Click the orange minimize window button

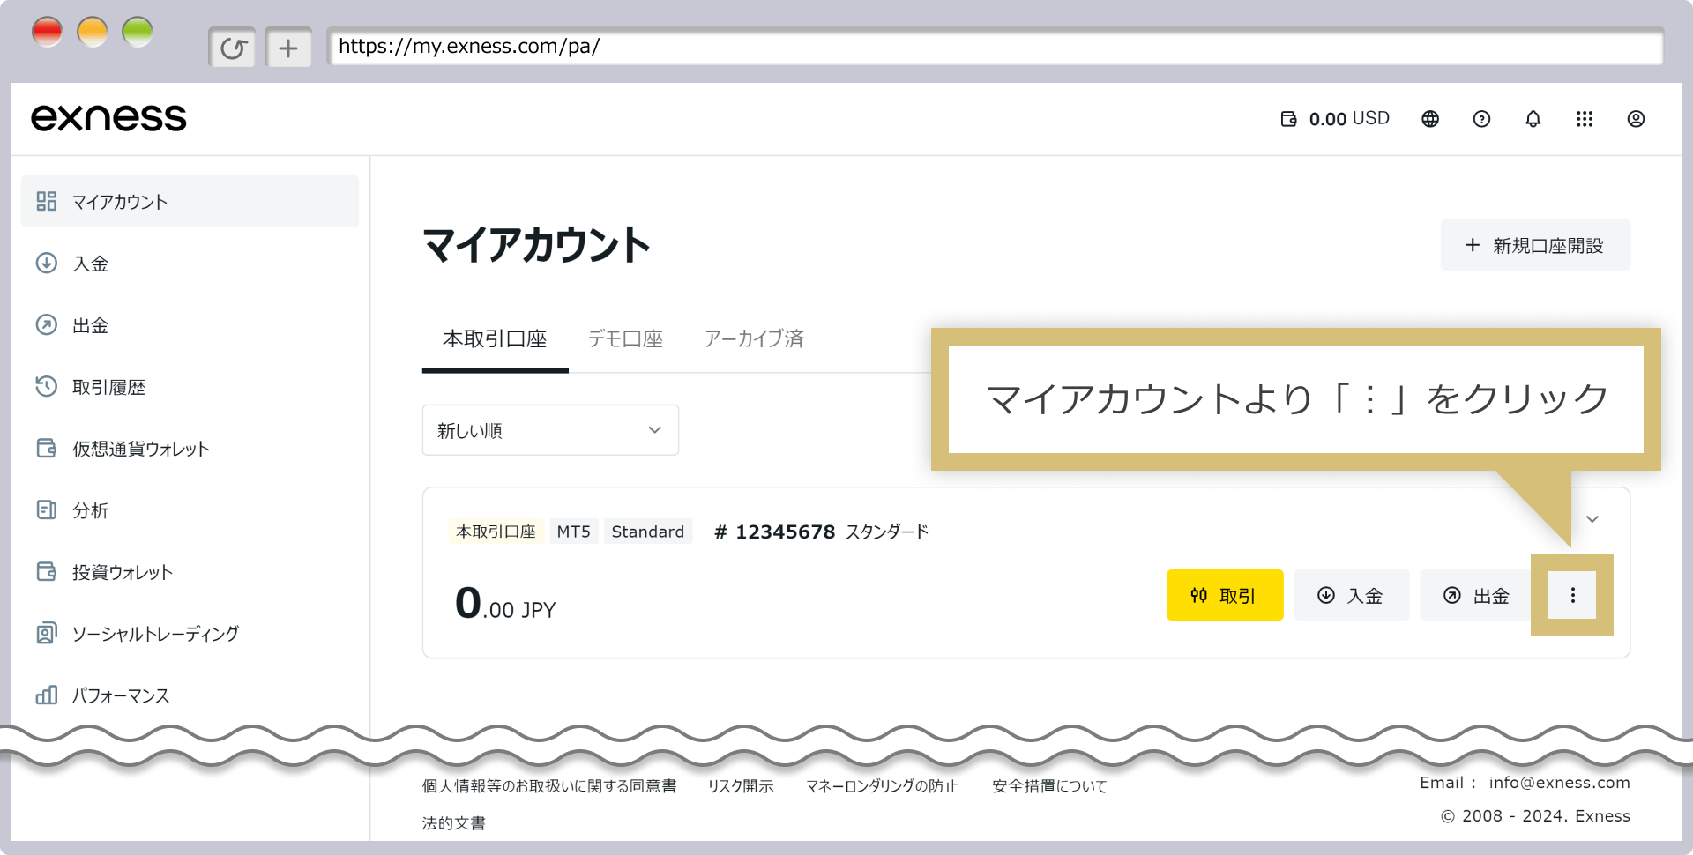[x=93, y=32]
